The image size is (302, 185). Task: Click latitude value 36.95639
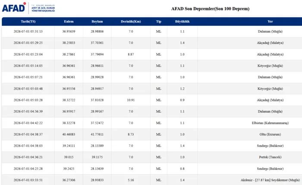[69, 31]
